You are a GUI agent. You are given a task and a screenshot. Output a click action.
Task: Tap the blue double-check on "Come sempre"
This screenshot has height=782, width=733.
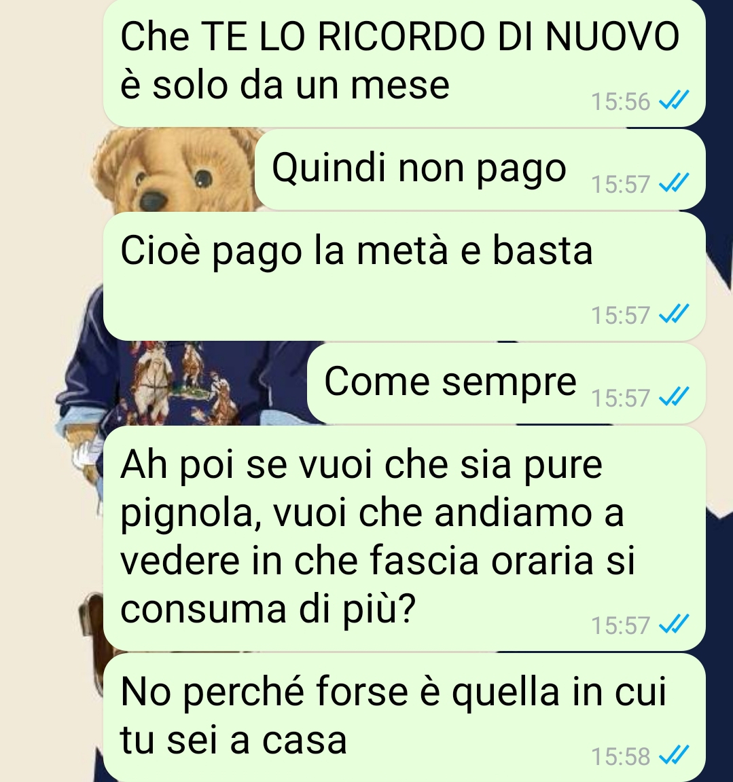[674, 396]
